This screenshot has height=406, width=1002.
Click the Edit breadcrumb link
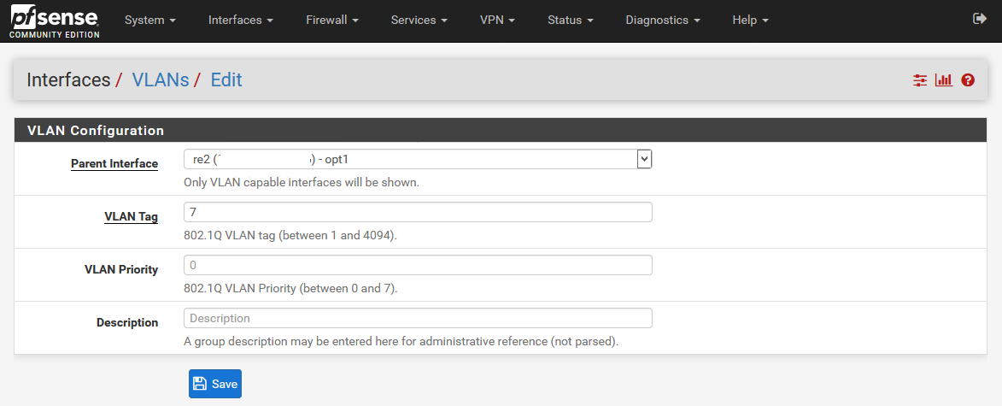[226, 80]
